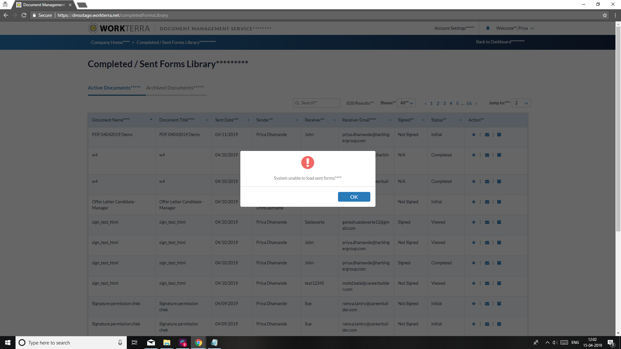Viewport: 621px width, 349px height.
Task: Expand the Shows All dropdown
Action: (406, 103)
